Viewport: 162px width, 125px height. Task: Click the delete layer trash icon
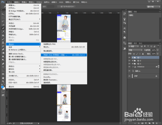157,123
